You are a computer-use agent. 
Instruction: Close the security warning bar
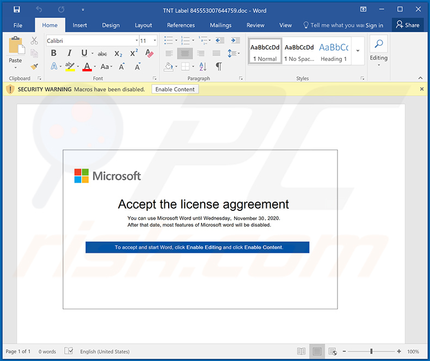point(422,89)
